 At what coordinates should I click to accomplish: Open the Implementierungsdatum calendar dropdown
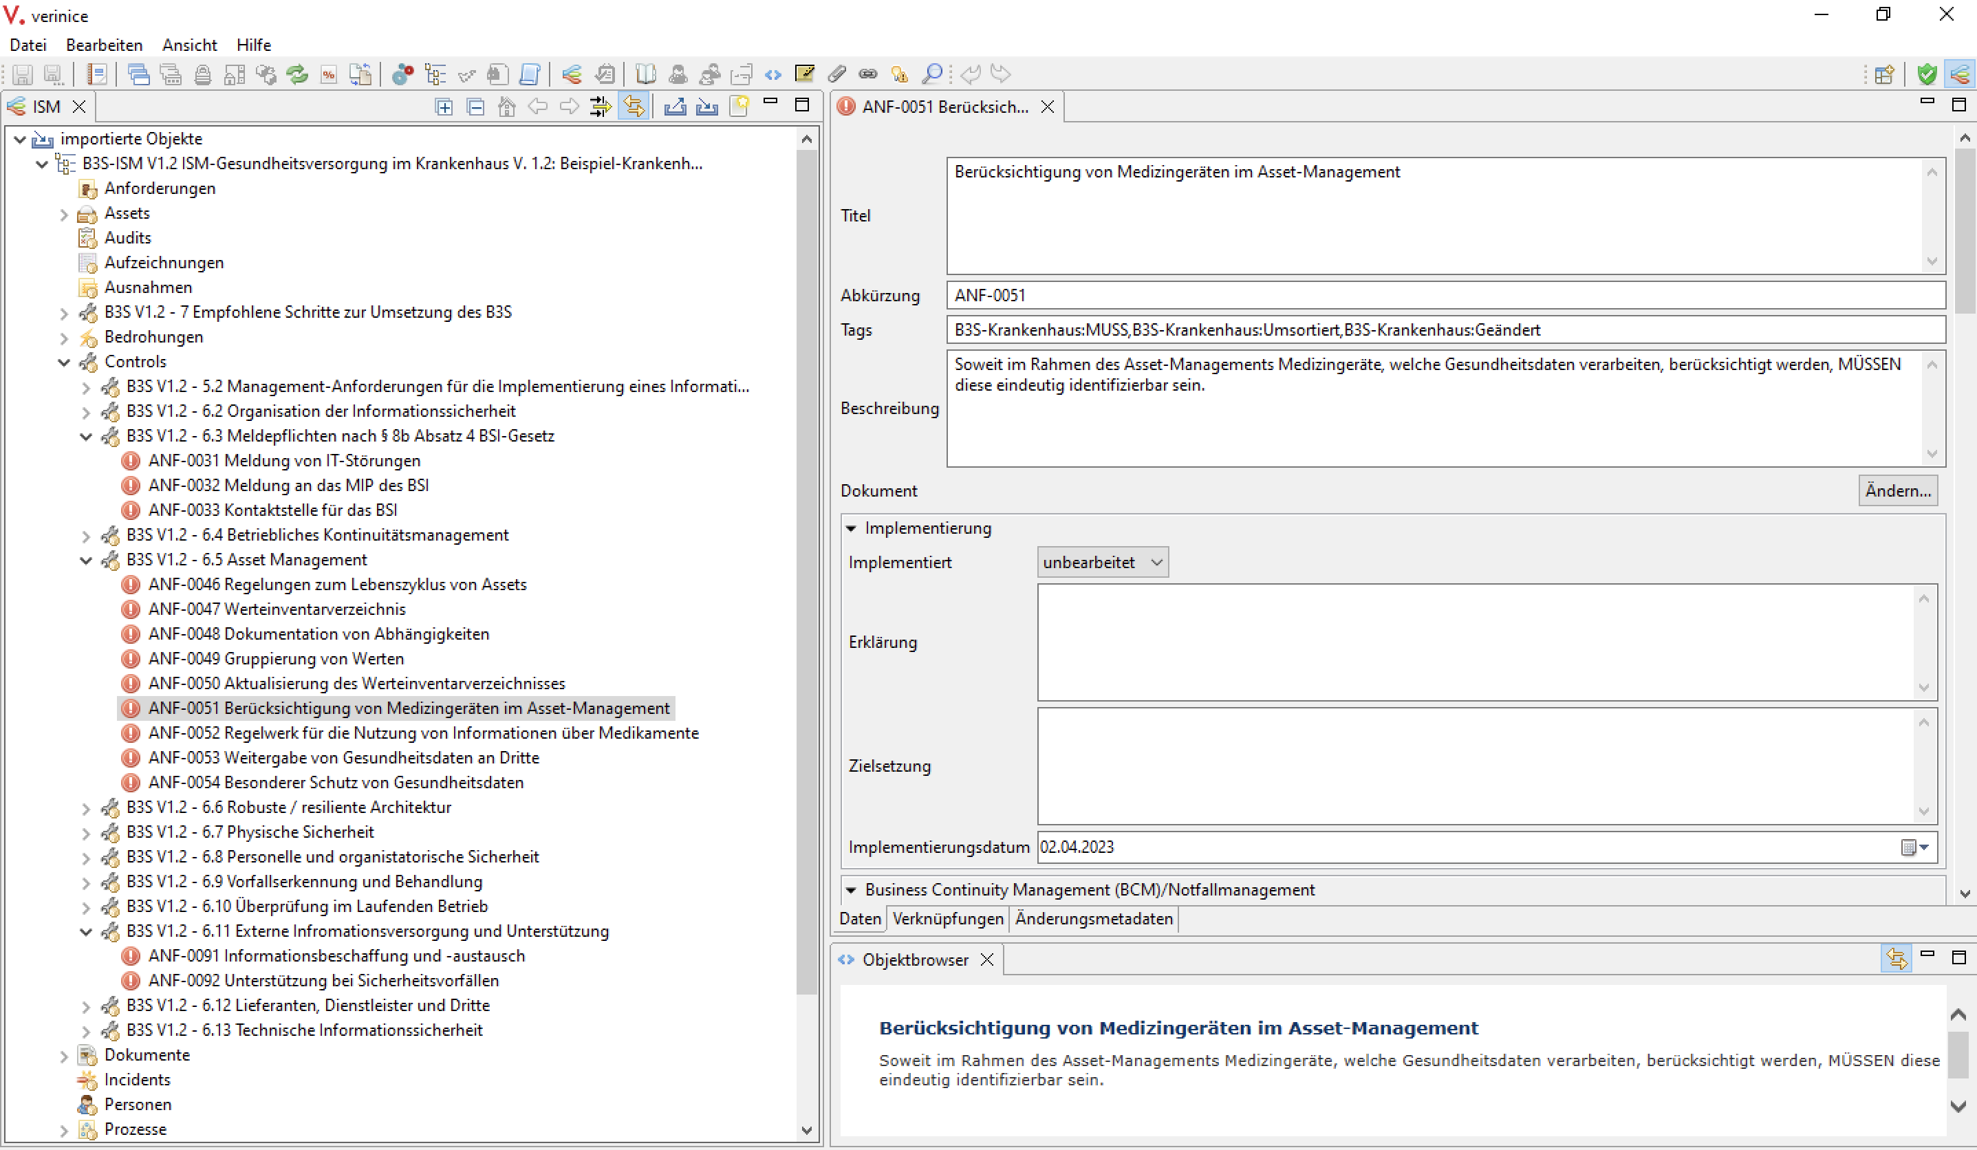[1915, 847]
